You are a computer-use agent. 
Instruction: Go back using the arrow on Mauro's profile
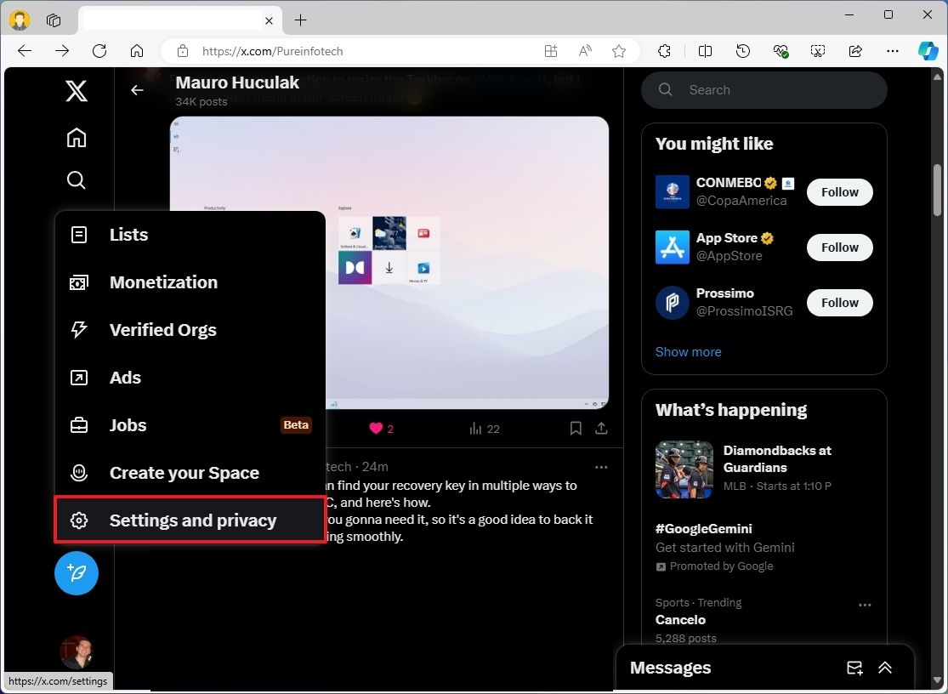click(137, 89)
